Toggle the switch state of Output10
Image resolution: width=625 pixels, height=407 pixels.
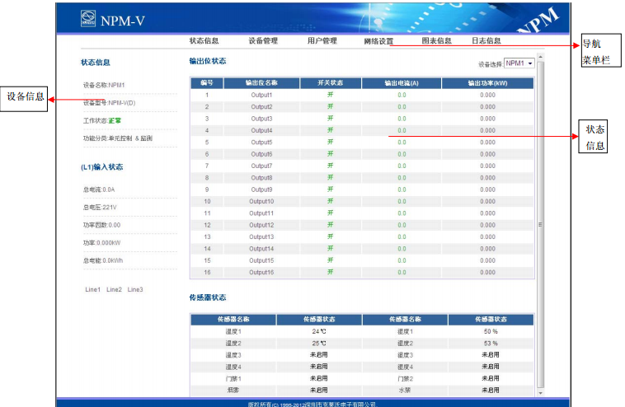(x=331, y=201)
